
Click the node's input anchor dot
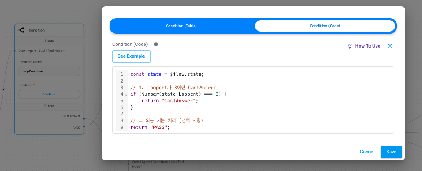pyautogui.click(x=15, y=51)
